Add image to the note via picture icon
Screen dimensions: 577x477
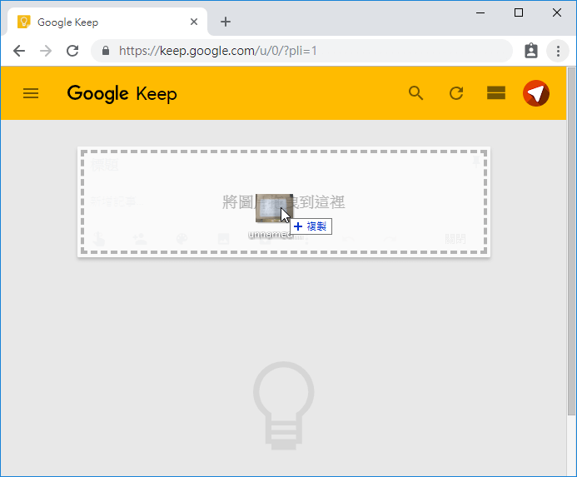pos(223,239)
